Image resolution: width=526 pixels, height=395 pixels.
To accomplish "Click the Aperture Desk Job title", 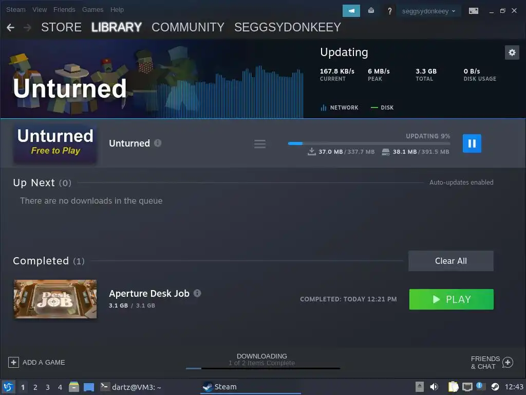I will (x=149, y=294).
